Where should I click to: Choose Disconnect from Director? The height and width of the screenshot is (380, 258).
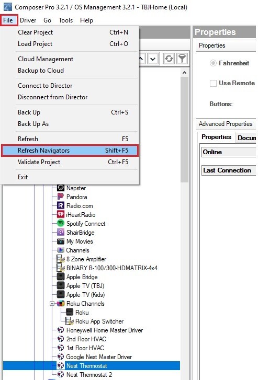(x=70, y=97)
